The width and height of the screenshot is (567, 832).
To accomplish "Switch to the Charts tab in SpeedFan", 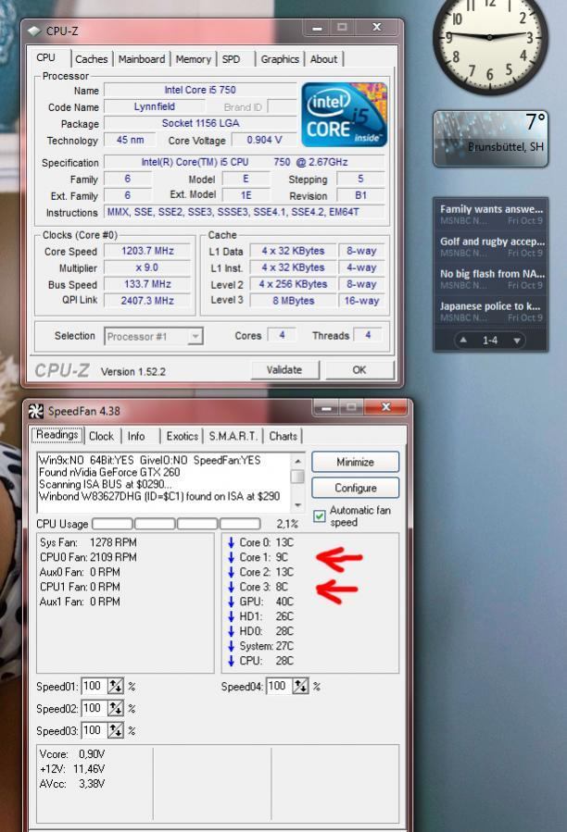I will pyautogui.click(x=283, y=436).
